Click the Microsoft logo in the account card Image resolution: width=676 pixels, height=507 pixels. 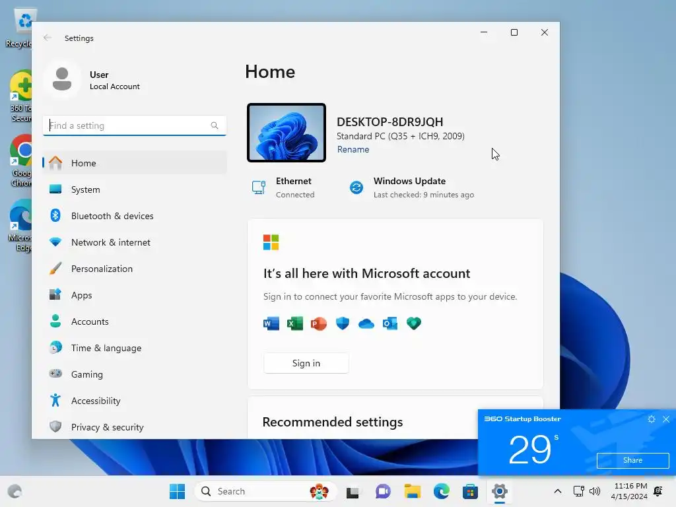271,242
